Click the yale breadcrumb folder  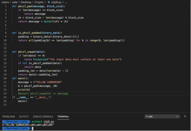15,2
